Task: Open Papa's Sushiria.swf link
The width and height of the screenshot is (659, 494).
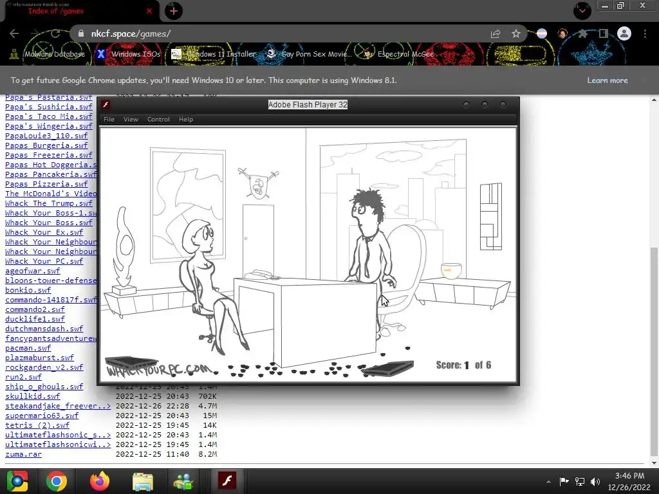Action: pos(49,107)
